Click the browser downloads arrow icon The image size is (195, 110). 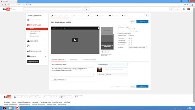click(192, 5)
